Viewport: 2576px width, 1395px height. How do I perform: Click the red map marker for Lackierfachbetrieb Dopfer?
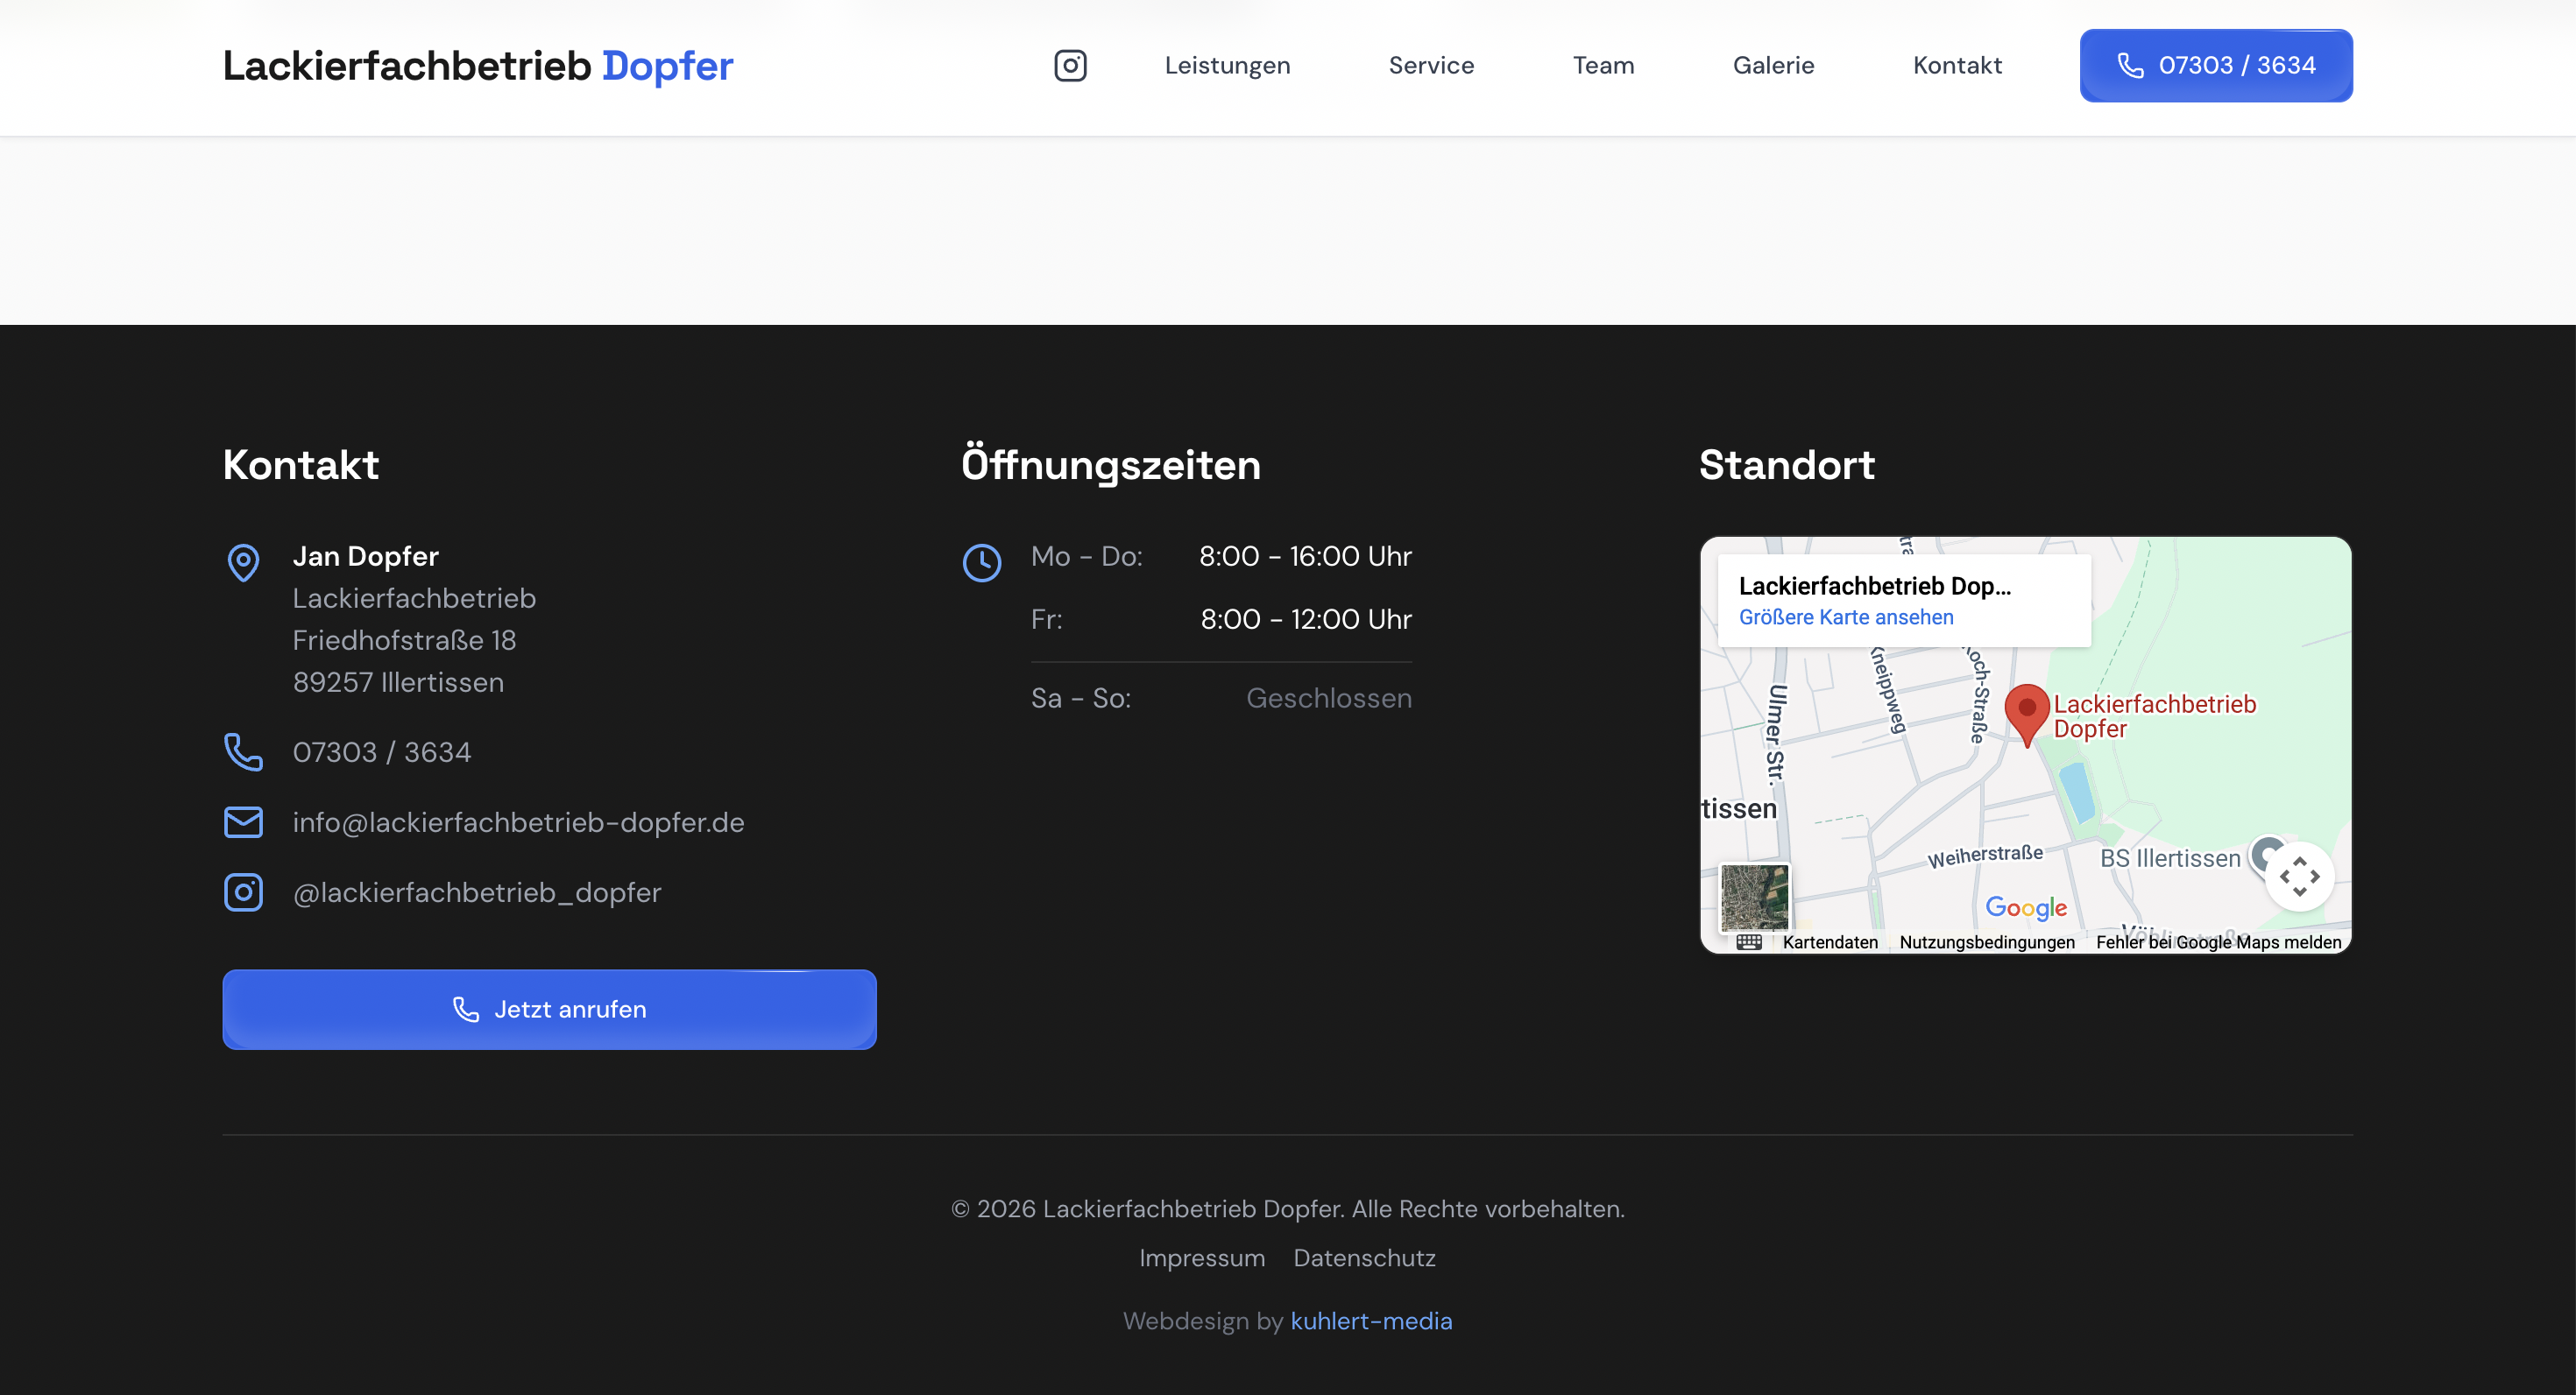pos(2027,711)
